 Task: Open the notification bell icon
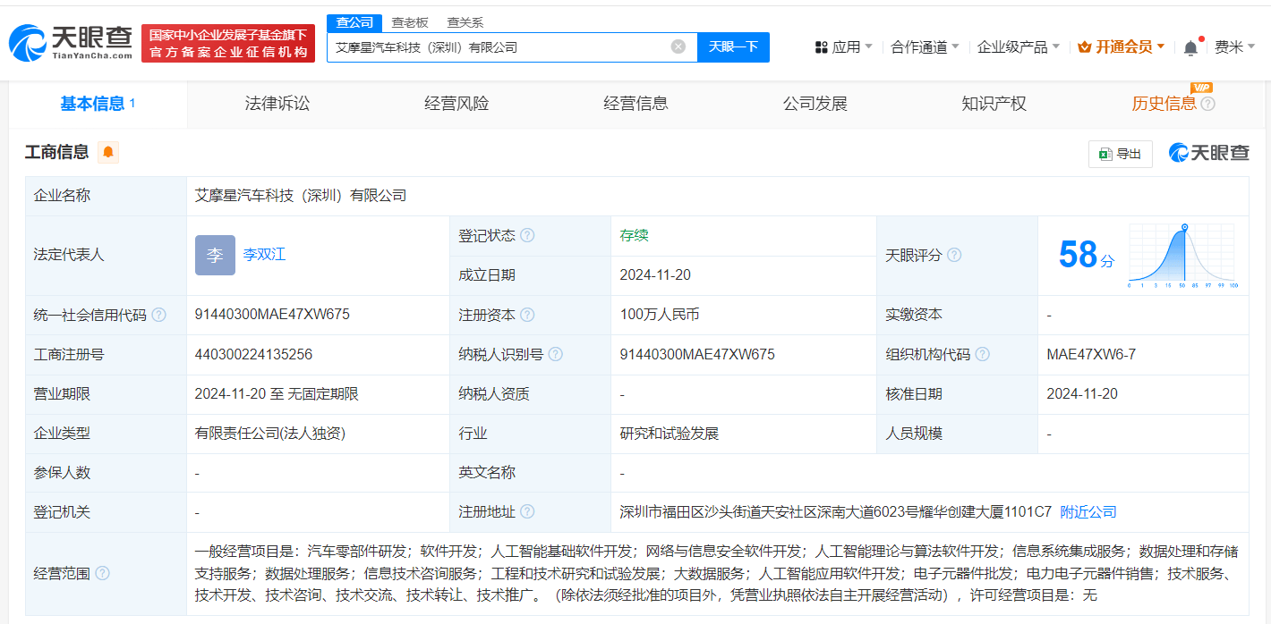tap(1190, 46)
